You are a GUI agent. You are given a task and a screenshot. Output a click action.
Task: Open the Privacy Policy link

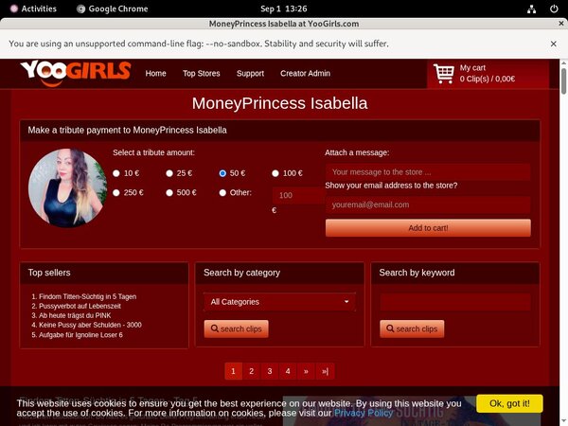coord(364,413)
